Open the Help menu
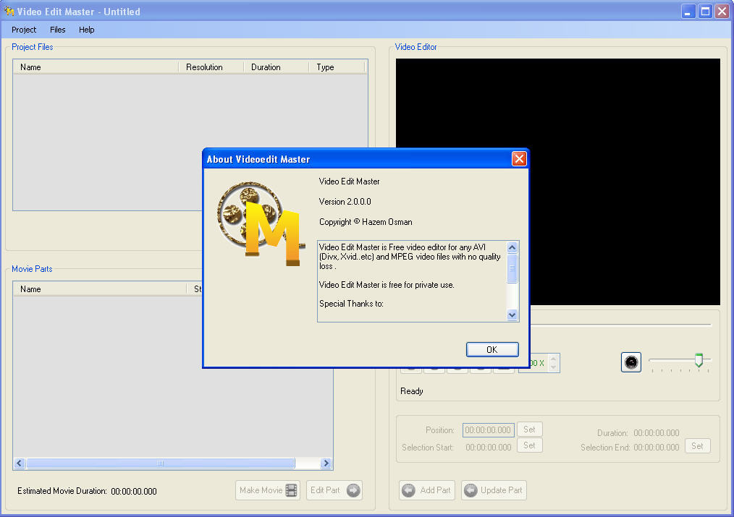The width and height of the screenshot is (734, 517). tap(86, 30)
